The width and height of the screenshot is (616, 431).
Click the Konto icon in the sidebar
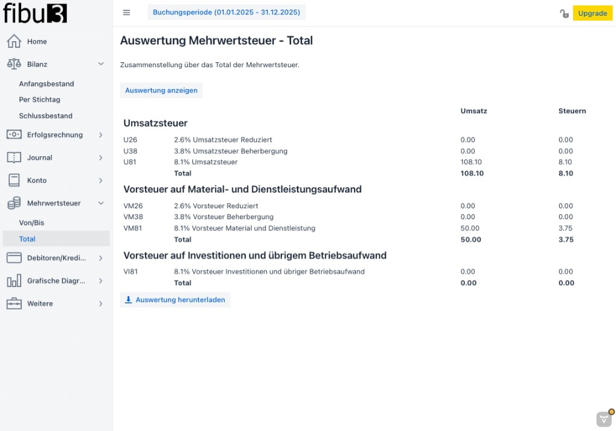click(13, 180)
